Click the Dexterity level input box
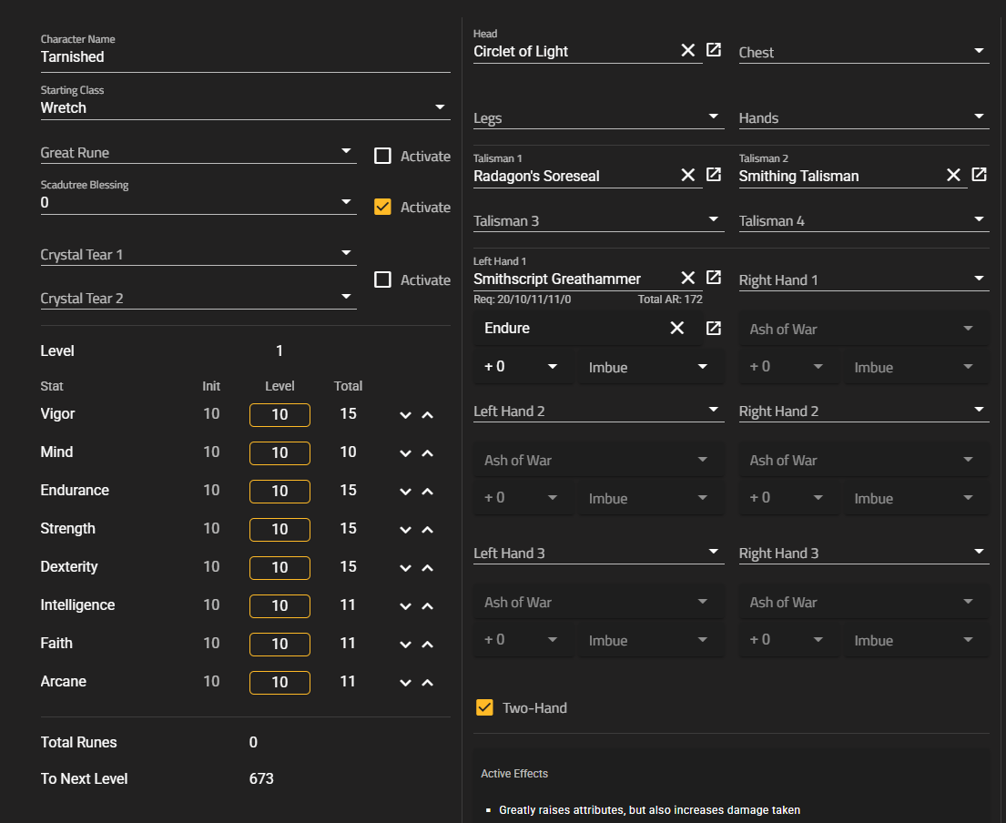The height and width of the screenshot is (823, 1006). 279,568
